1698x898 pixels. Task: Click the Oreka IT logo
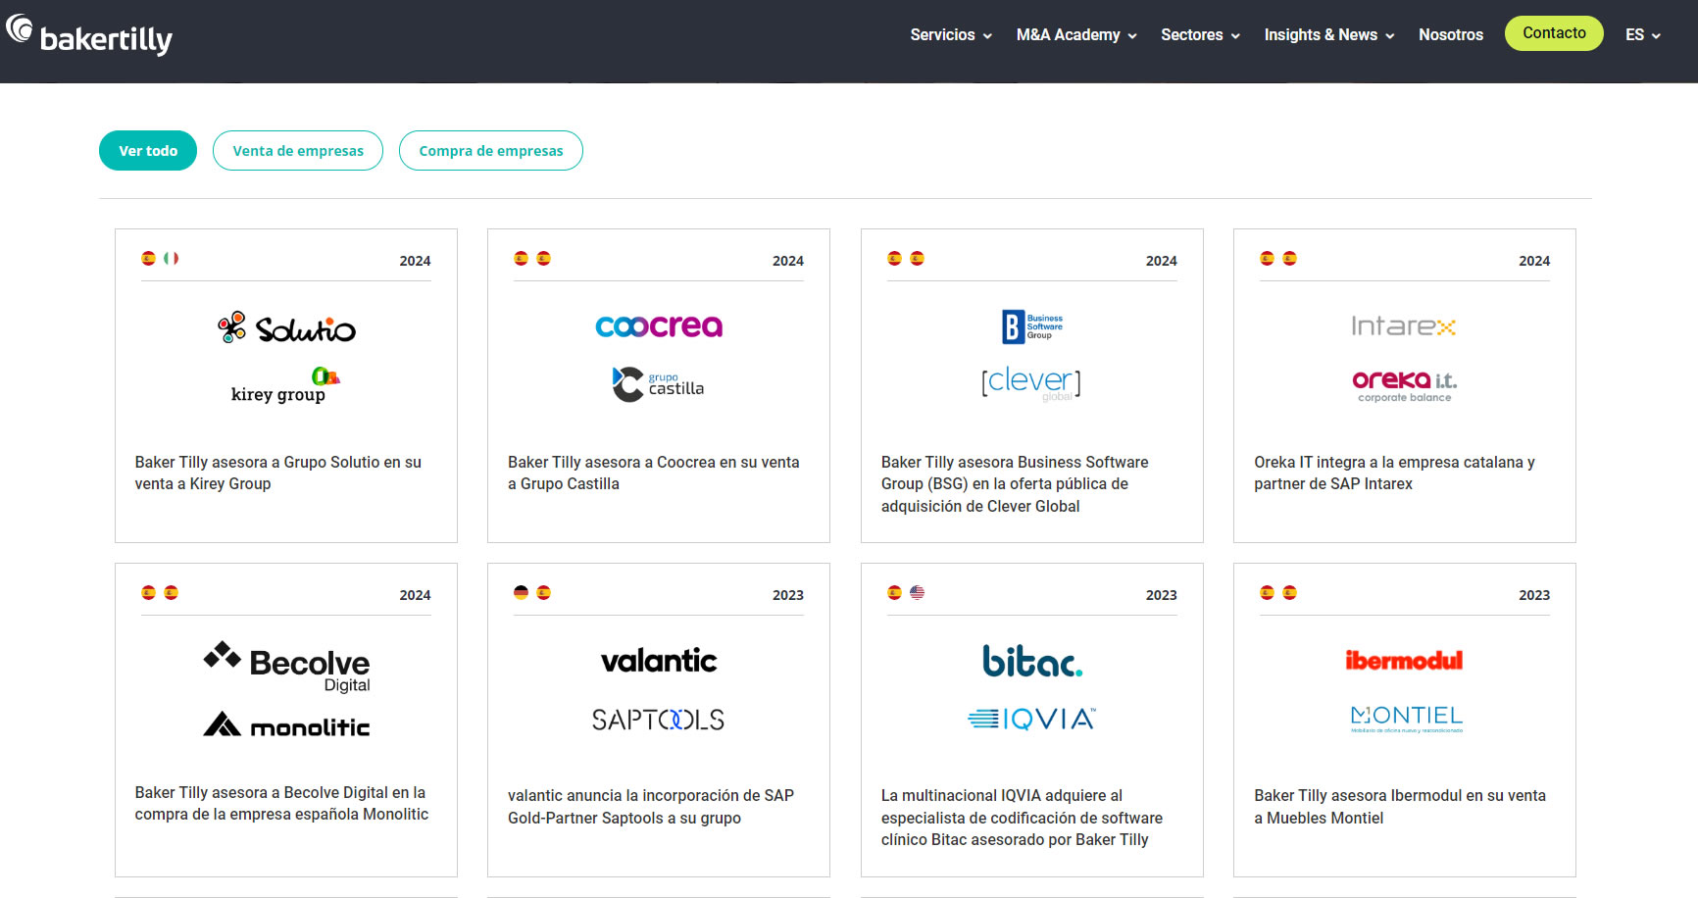tap(1404, 383)
